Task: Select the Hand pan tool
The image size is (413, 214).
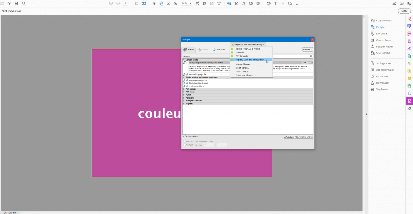Action: (161, 3)
